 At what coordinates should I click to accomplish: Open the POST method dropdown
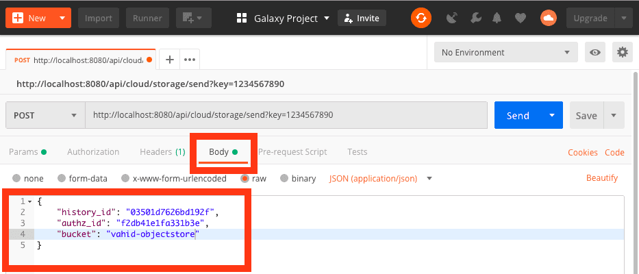(x=45, y=115)
